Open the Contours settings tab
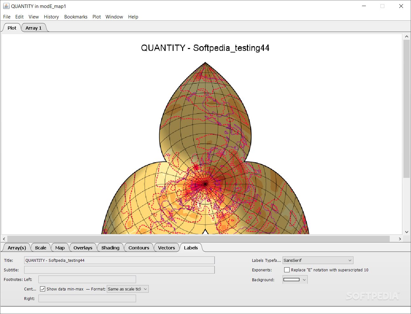Viewport: 411px width, 314px height. coord(139,248)
